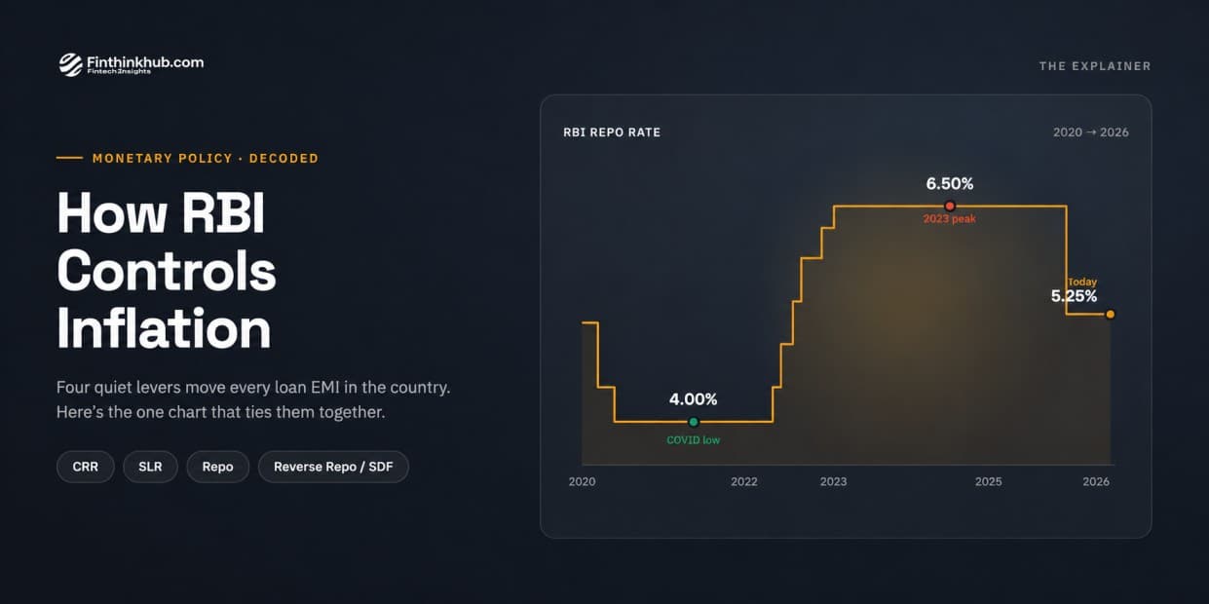Select the SLR tag pill
This screenshot has height=604, width=1209.
[150, 467]
